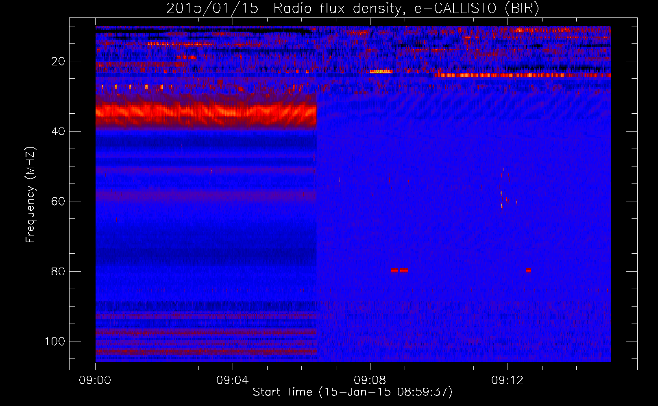Click the "09:04" time tick label
Image resolution: width=658 pixels, height=406 pixels.
[233, 380]
